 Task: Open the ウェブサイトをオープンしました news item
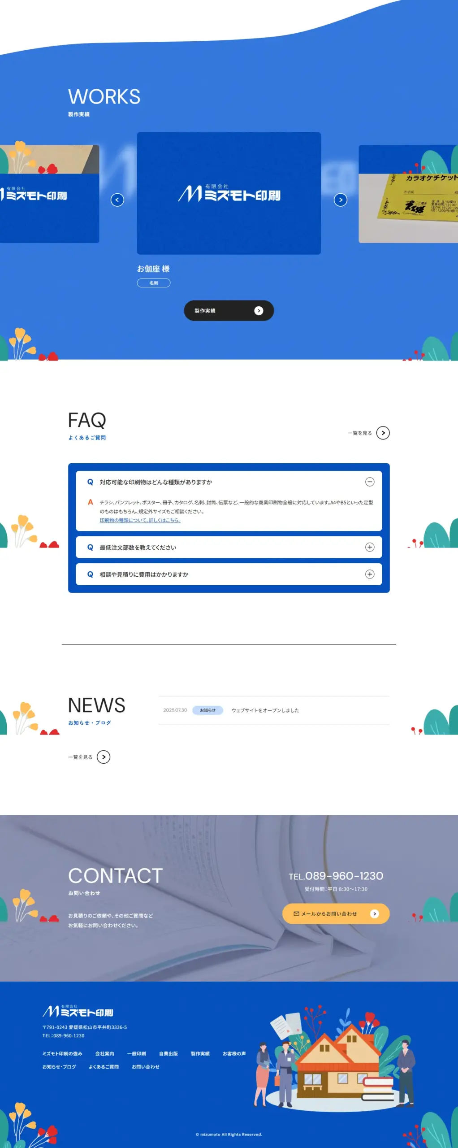click(x=265, y=710)
